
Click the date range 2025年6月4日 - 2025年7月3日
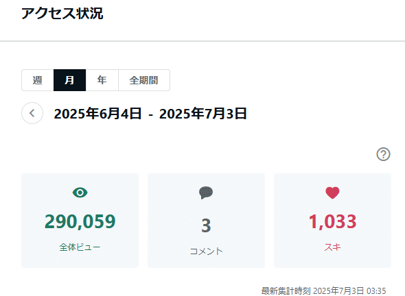[x=150, y=114]
